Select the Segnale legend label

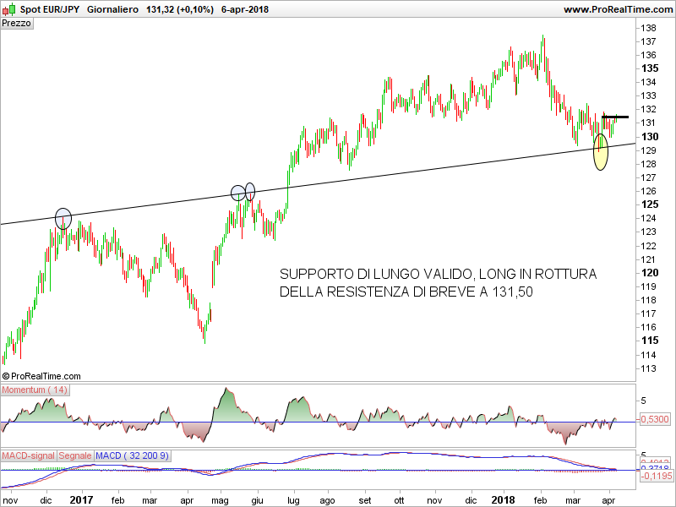[75, 455]
